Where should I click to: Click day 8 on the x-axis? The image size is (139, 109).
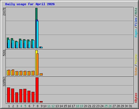[37, 106]
